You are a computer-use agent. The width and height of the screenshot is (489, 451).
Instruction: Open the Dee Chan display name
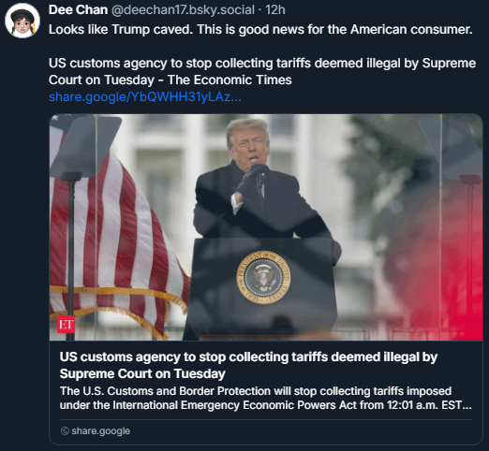coord(78,10)
